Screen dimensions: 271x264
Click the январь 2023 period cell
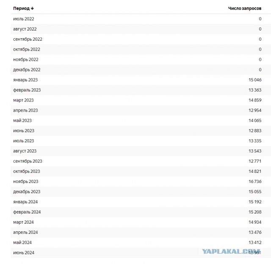(x=25, y=80)
